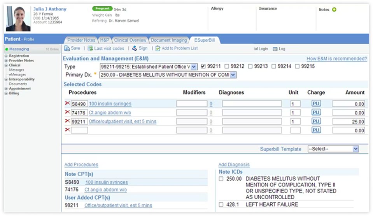Switch to the Provider Notes tab

[x=81, y=40]
